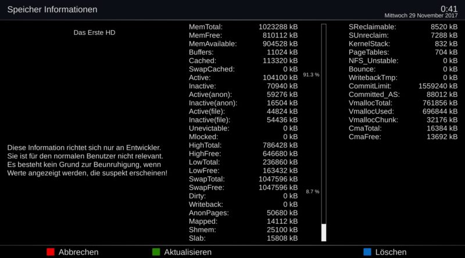Click the Dirty row label
The image size is (465, 258).
(197, 196)
